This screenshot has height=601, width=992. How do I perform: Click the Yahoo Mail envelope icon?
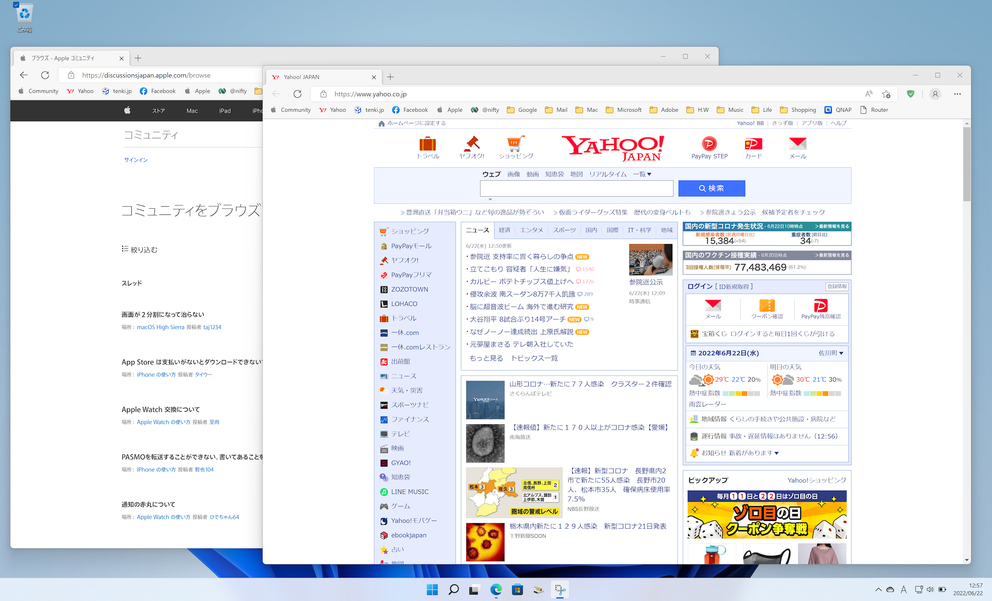(x=797, y=144)
